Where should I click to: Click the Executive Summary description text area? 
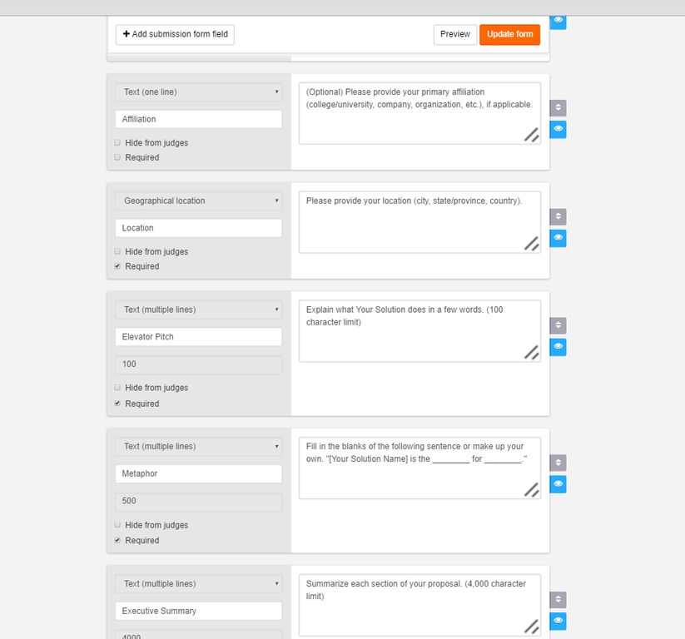419,605
